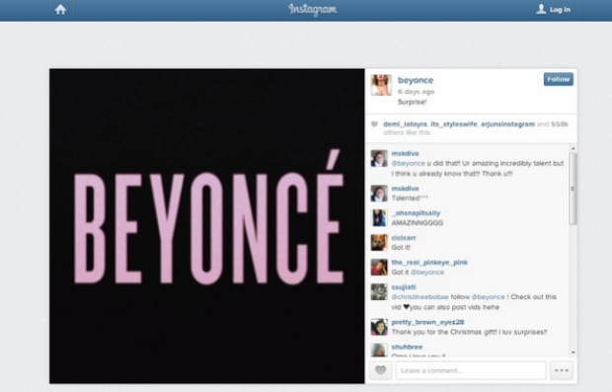The height and width of the screenshot is (392, 612).
Task: Click @beyonce mention in 'Got it' comment
Action: (x=427, y=273)
